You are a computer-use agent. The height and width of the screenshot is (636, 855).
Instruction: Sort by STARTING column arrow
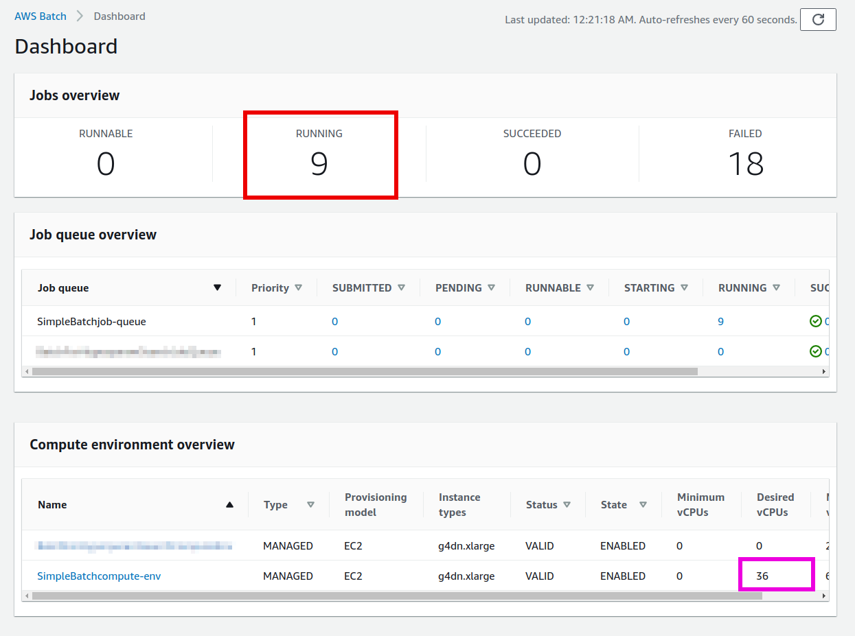coord(684,288)
